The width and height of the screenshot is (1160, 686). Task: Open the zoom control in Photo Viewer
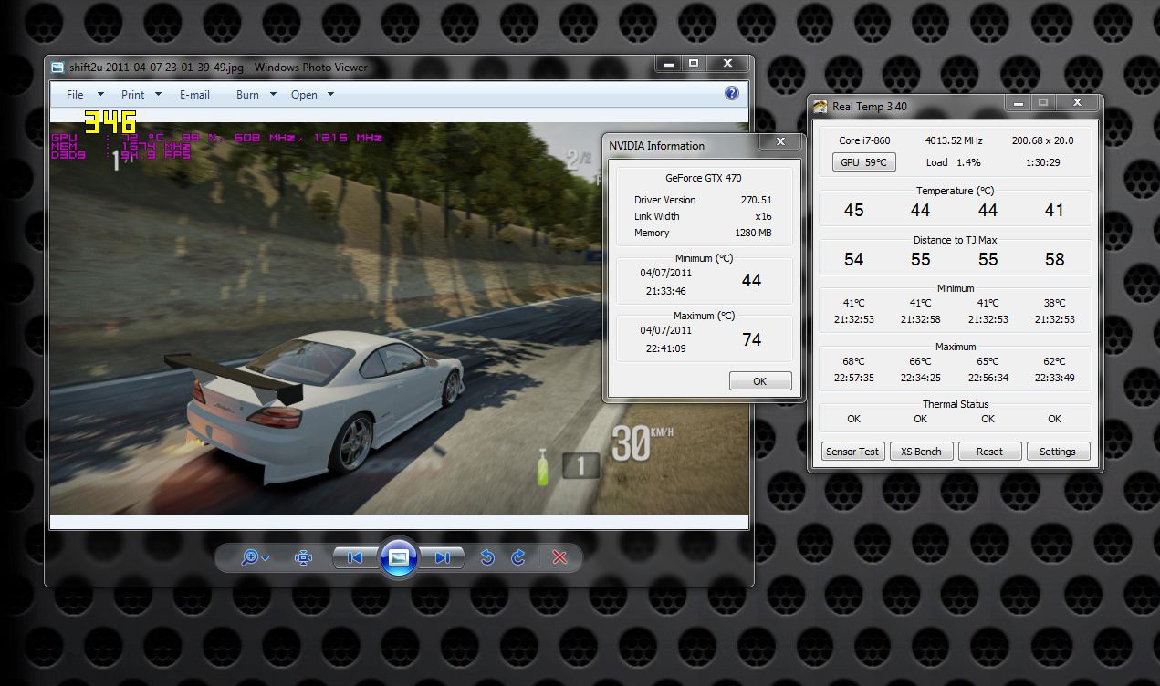click(255, 557)
